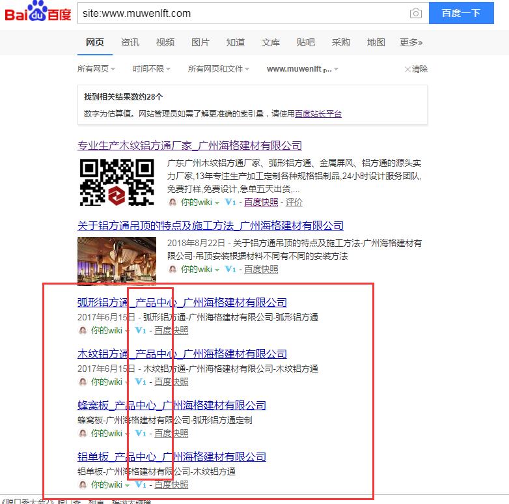Image resolution: width=509 pixels, height=504 pixels.
Task: Open 百度快照 for 专业生产木纹铝方通厂家 result
Action: (x=261, y=203)
